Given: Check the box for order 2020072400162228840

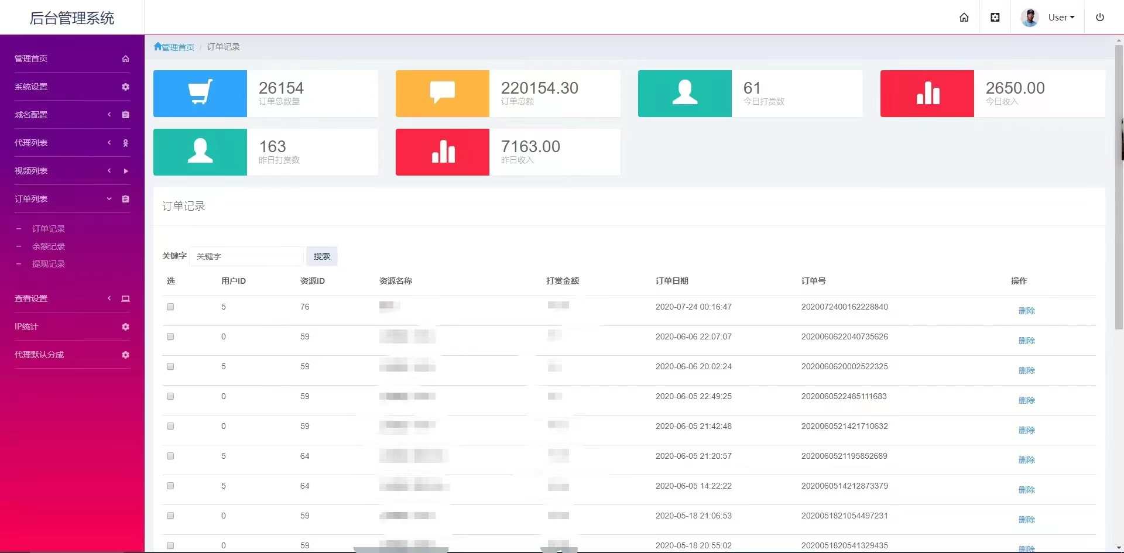Looking at the screenshot, I should (x=170, y=307).
